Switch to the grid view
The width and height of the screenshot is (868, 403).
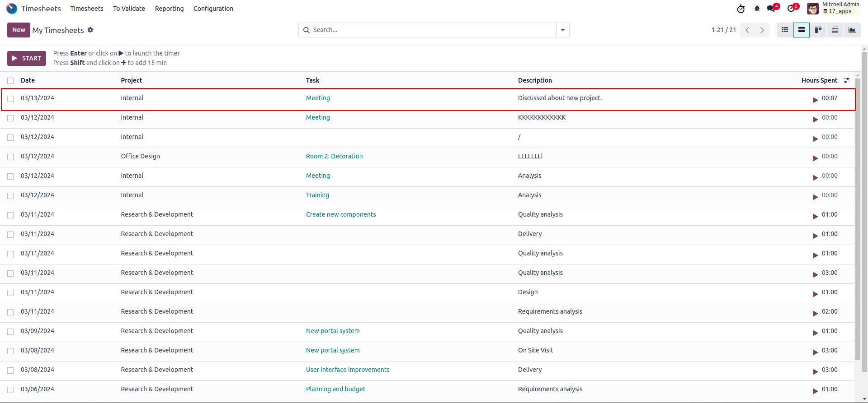[785, 30]
